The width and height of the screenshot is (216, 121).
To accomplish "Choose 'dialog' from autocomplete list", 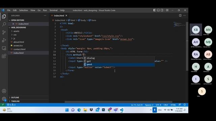I will 119,58.
